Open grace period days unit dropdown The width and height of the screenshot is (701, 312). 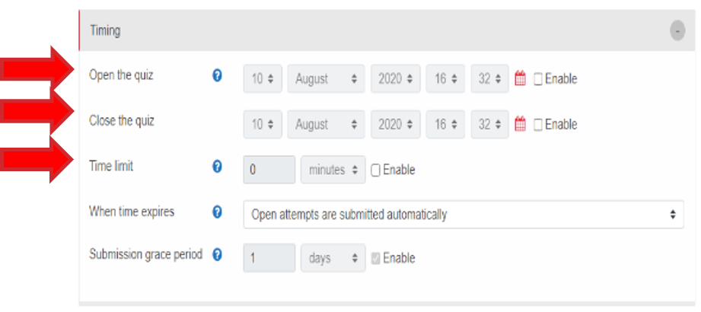click(x=333, y=258)
